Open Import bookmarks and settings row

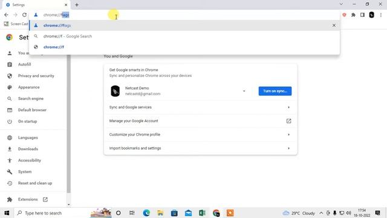click(200, 148)
